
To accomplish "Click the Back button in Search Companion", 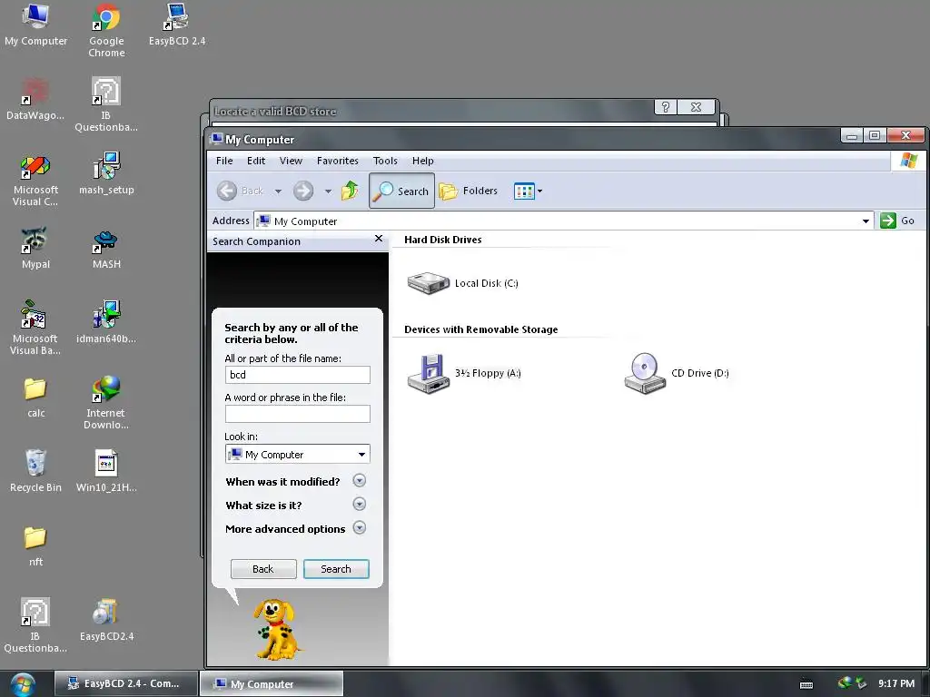I will coord(263,569).
